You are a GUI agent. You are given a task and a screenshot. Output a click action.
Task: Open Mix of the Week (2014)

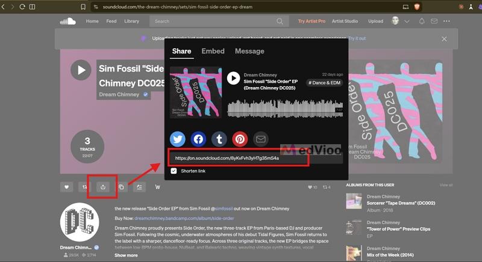click(390, 255)
